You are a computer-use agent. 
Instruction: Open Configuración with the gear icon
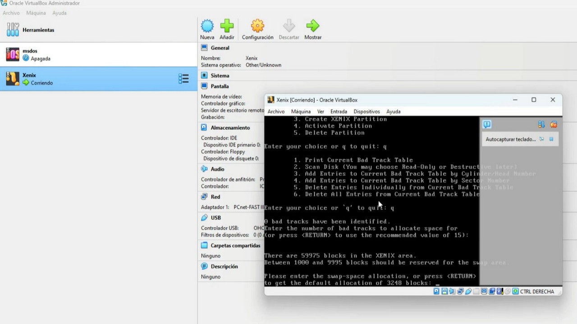[x=257, y=26]
